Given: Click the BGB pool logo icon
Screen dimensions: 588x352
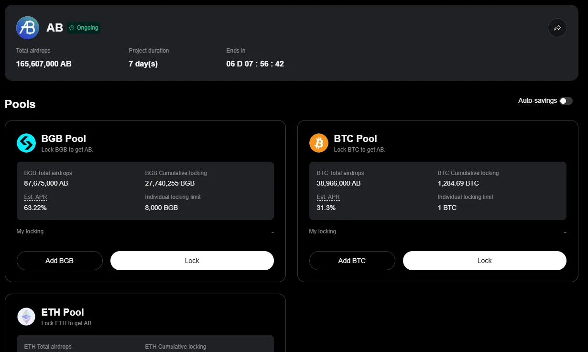Looking at the screenshot, I should [x=26, y=143].
